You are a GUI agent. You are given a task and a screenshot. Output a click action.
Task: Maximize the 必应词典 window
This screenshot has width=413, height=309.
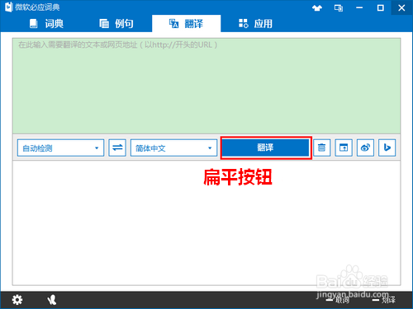click(x=381, y=7)
